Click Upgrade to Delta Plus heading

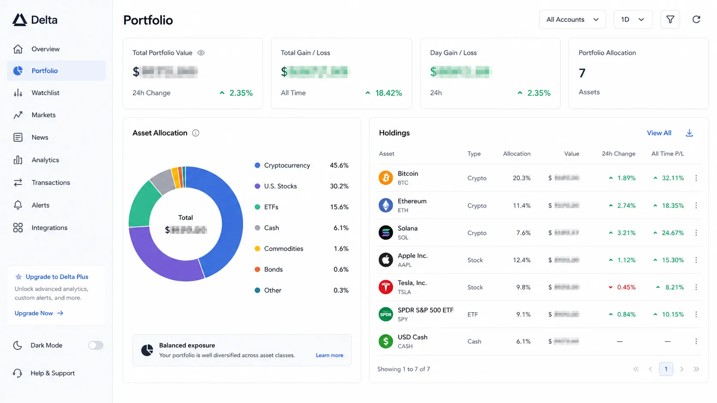click(57, 277)
